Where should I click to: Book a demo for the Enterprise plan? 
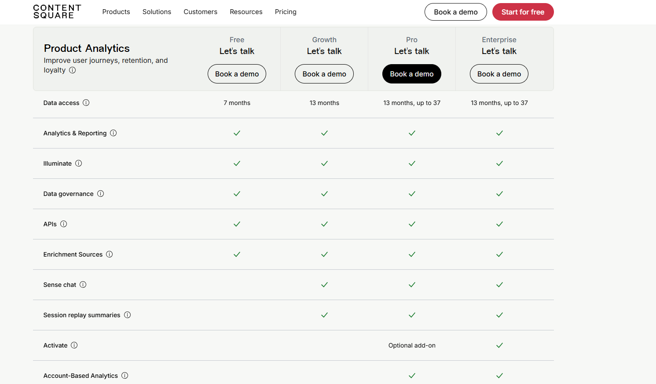point(499,74)
